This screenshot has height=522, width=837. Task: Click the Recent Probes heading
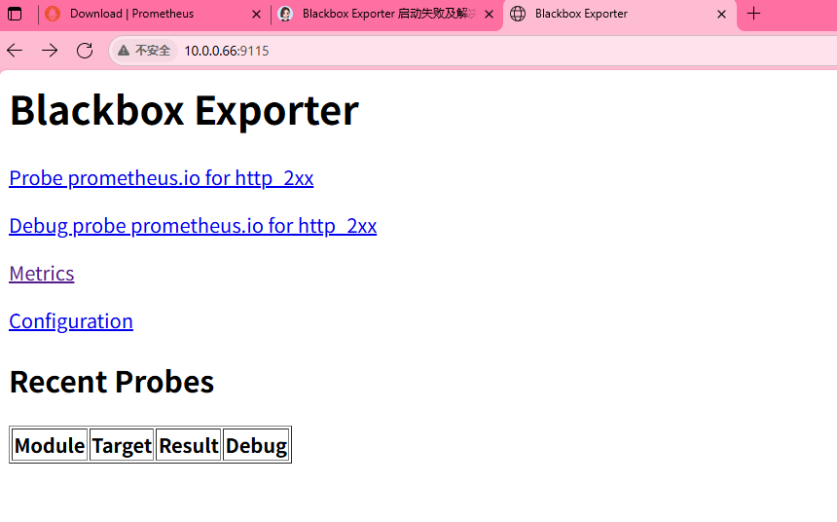pyautogui.click(x=112, y=382)
